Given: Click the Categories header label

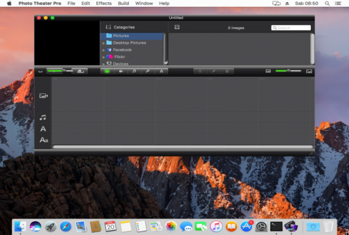Looking at the screenshot, I should click(x=124, y=27).
